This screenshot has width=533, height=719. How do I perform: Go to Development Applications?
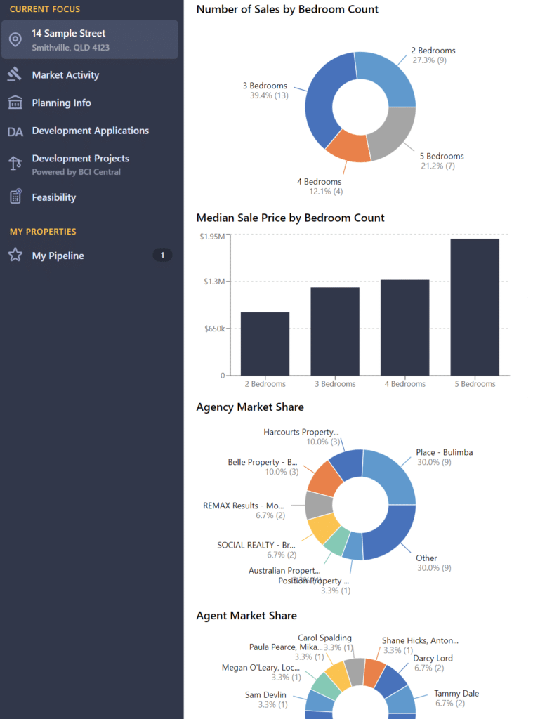pos(90,131)
